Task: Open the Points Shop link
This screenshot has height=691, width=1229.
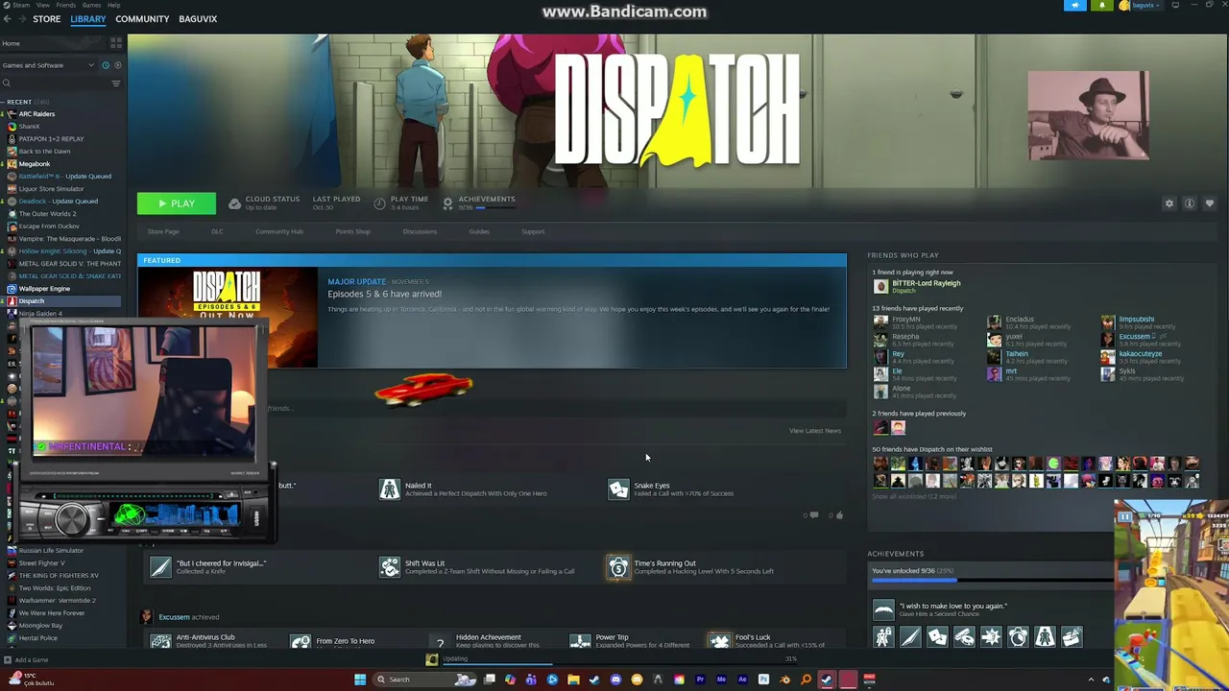Action: click(352, 231)
